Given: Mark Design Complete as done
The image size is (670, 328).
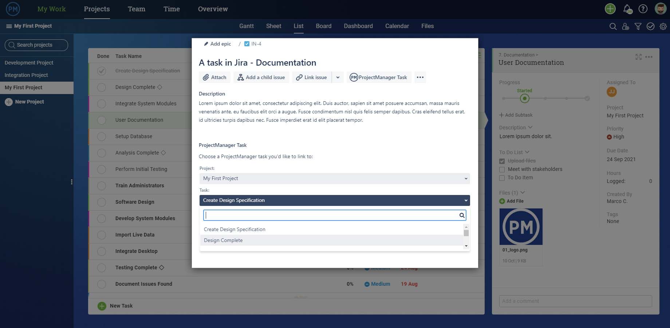Looking at the screenshot, I should coord(102,87).
